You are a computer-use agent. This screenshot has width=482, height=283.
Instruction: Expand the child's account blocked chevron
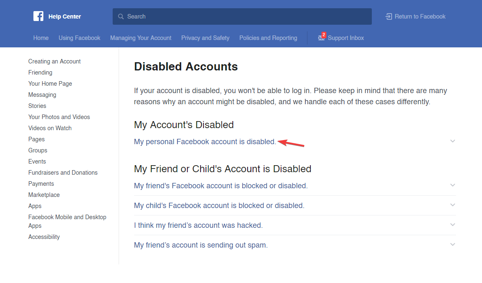pos(452,205)
